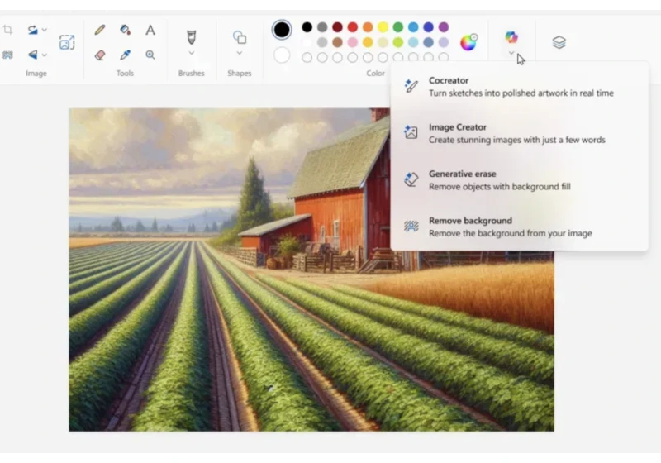Select the large white Color 2 circle
The image size is (661, 463).
click(282, 55)
